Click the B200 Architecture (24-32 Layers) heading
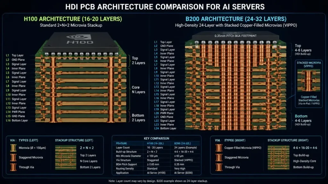The width and height of the screenshot is (328, 184). [236, 19]
